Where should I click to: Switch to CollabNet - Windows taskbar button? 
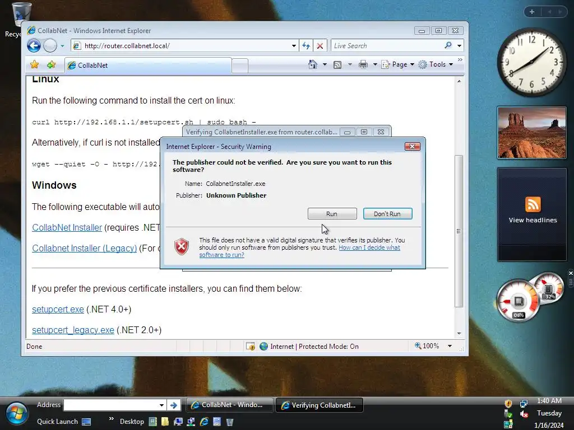click(230, 405)
